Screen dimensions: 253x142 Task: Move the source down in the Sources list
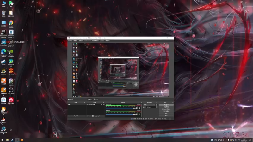(99, 116)
